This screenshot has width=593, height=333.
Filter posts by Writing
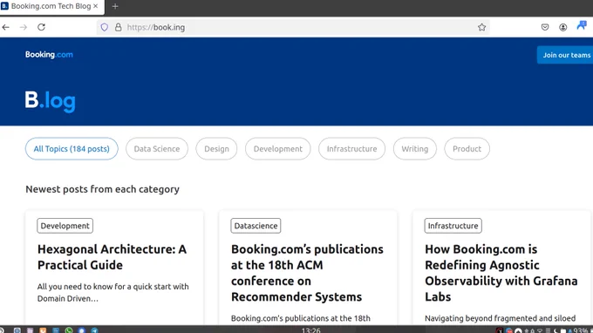[415, 149]
